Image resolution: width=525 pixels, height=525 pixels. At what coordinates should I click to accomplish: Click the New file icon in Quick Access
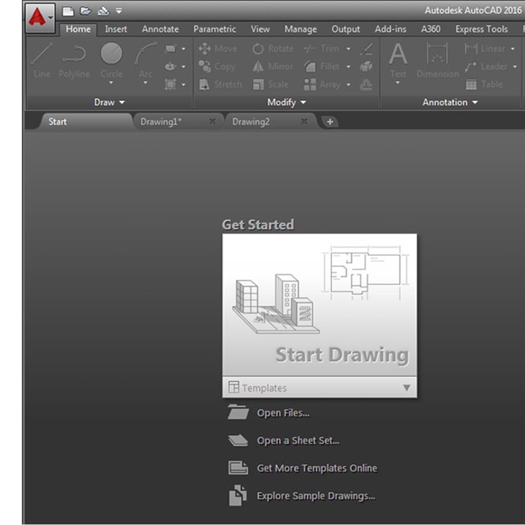[67, 11]
